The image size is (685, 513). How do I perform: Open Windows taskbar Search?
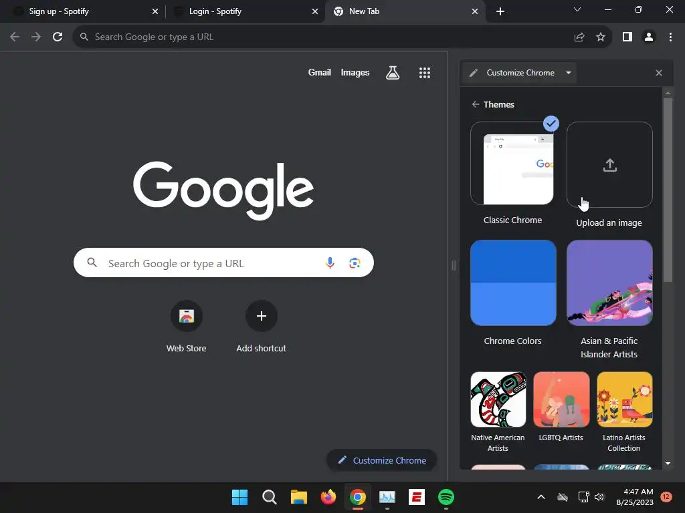(x=269, y=497)
